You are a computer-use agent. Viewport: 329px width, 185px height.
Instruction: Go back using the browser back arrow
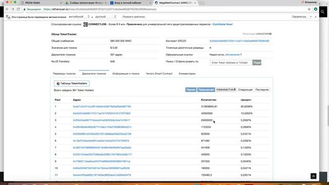[x=7, y=9]
